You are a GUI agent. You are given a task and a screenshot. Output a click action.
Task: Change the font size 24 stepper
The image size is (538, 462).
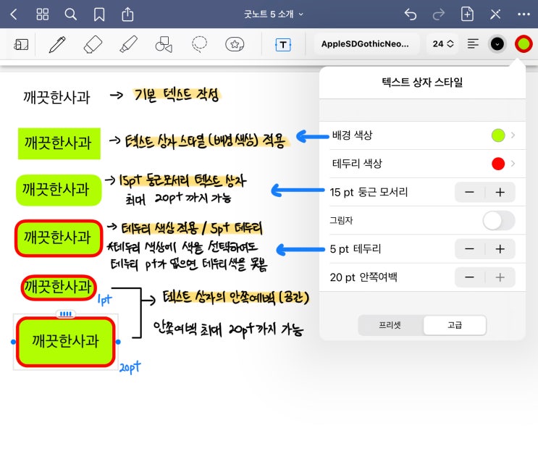pos(442,44)
